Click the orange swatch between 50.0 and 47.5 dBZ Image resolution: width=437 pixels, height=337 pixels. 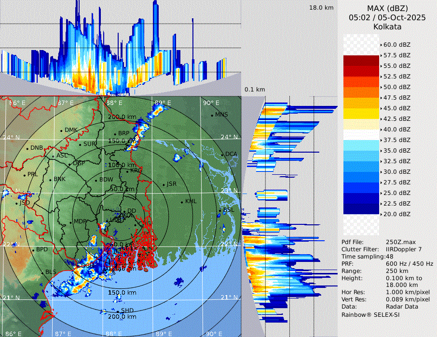[361, 92]
